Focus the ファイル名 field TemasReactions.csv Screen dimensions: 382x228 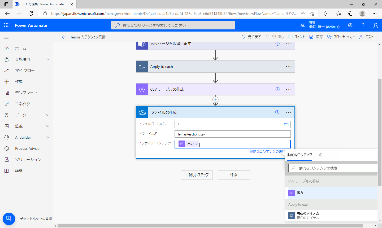coord(233,134)
